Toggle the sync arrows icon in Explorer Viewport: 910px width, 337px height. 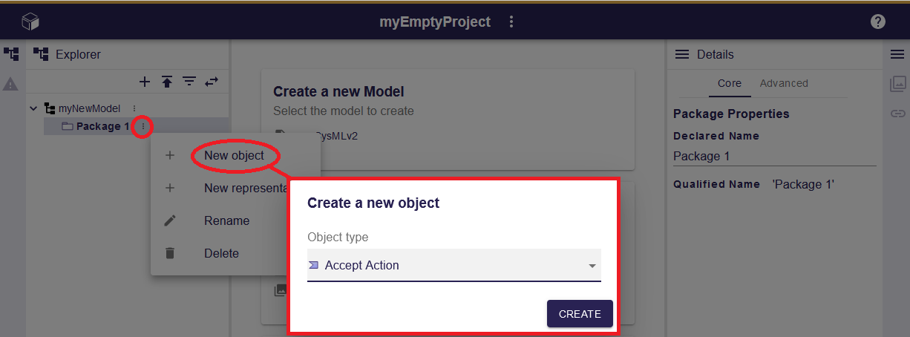212,82
